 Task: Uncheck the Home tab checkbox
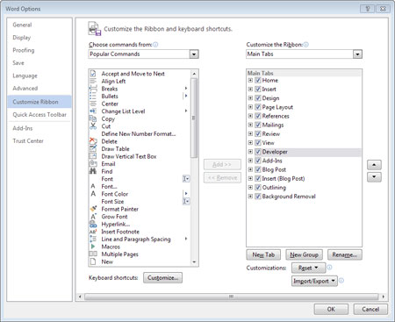258,80
